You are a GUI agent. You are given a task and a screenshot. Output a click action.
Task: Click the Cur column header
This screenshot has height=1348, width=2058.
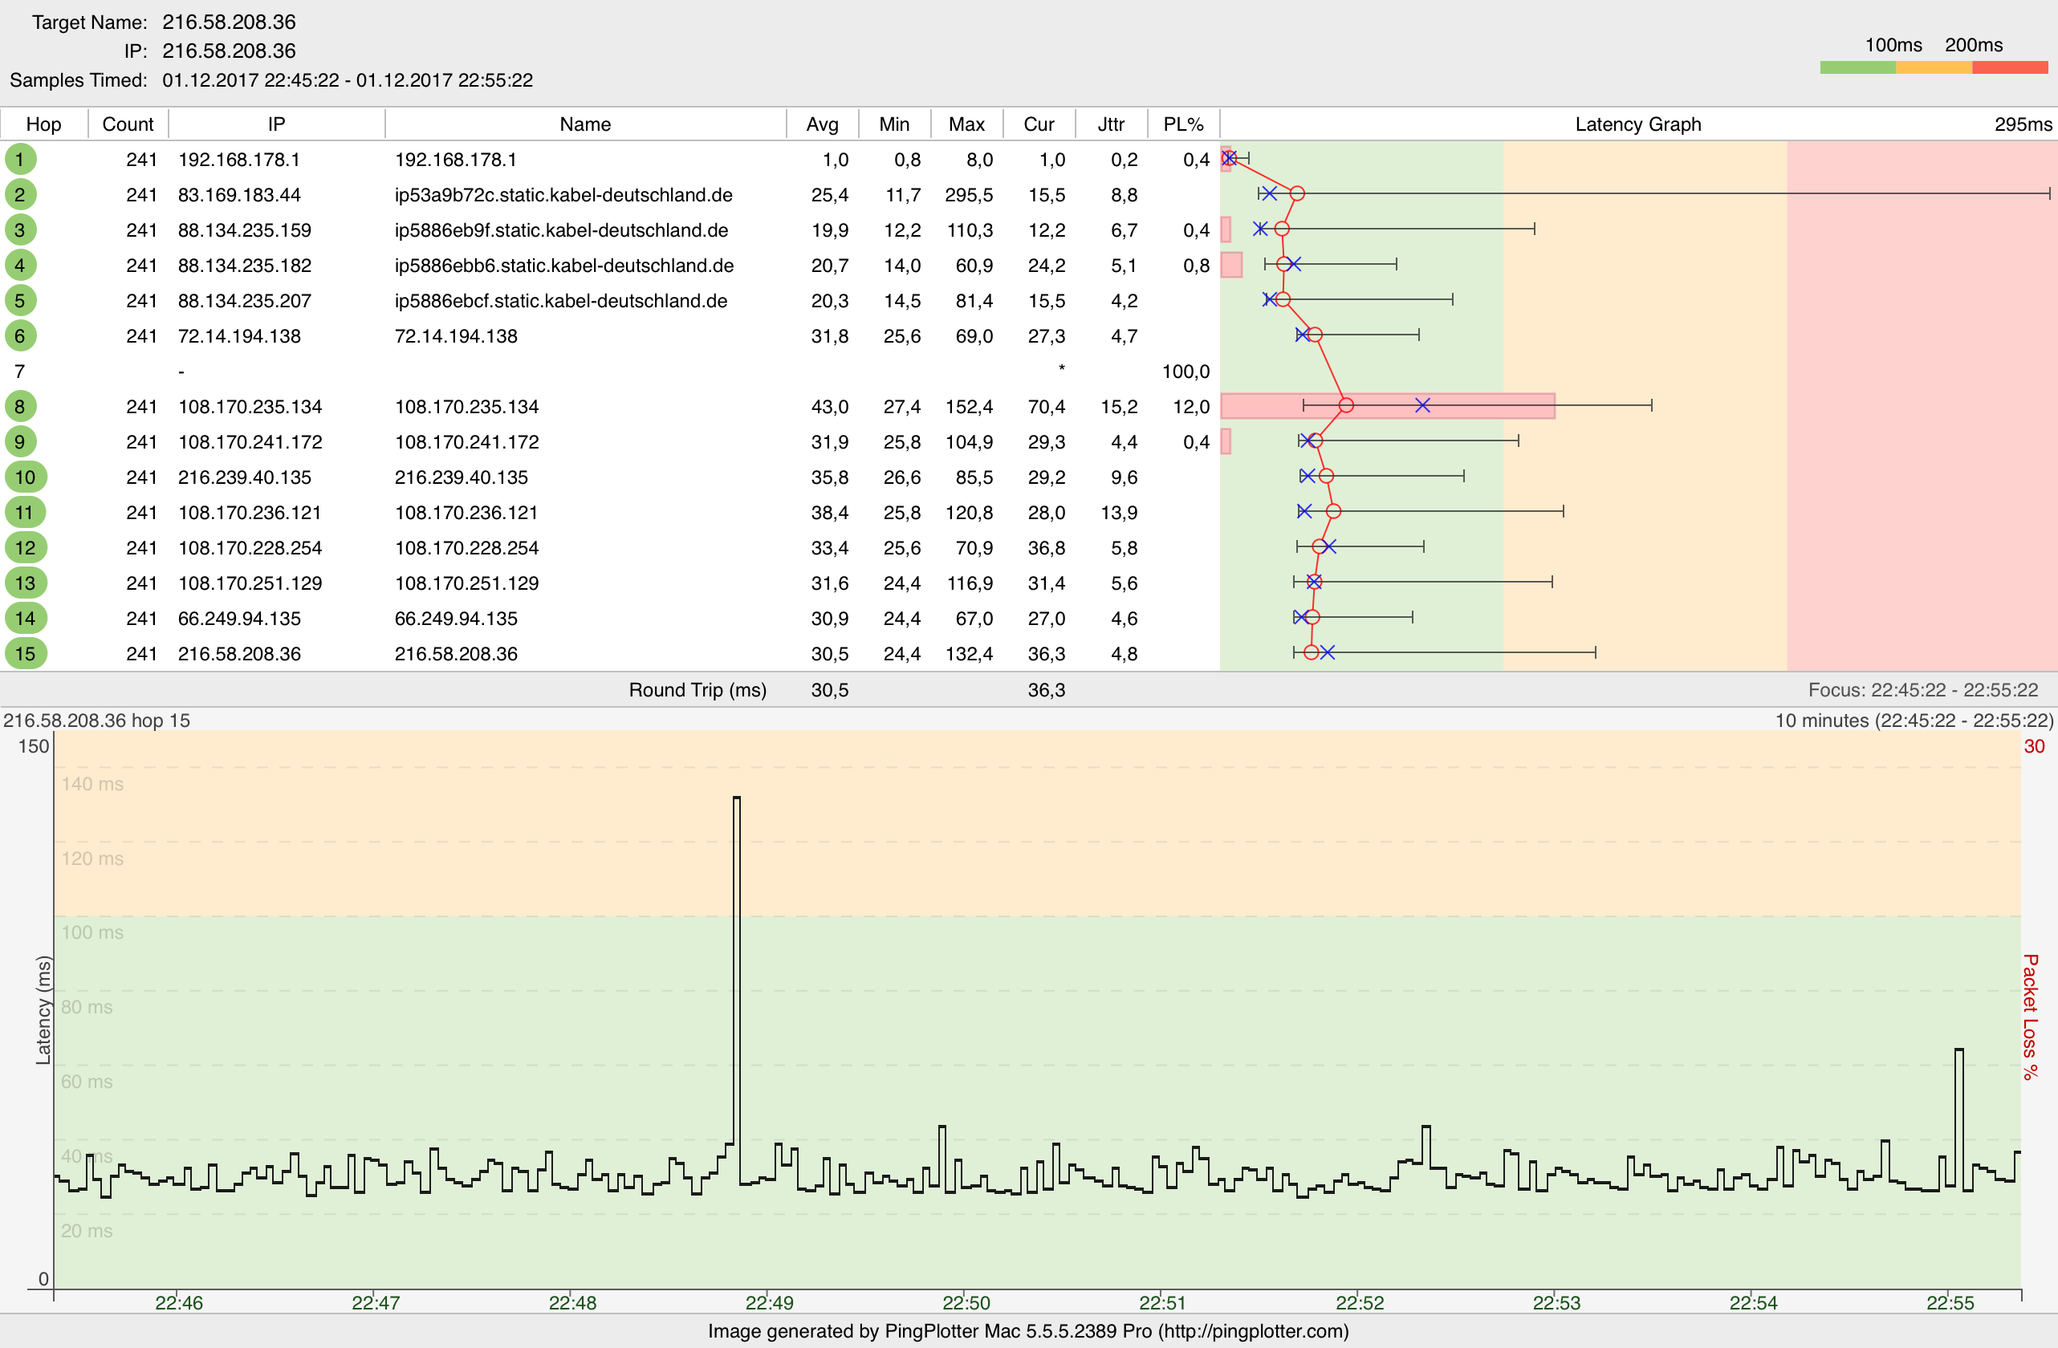click(x=1039, y=124)
